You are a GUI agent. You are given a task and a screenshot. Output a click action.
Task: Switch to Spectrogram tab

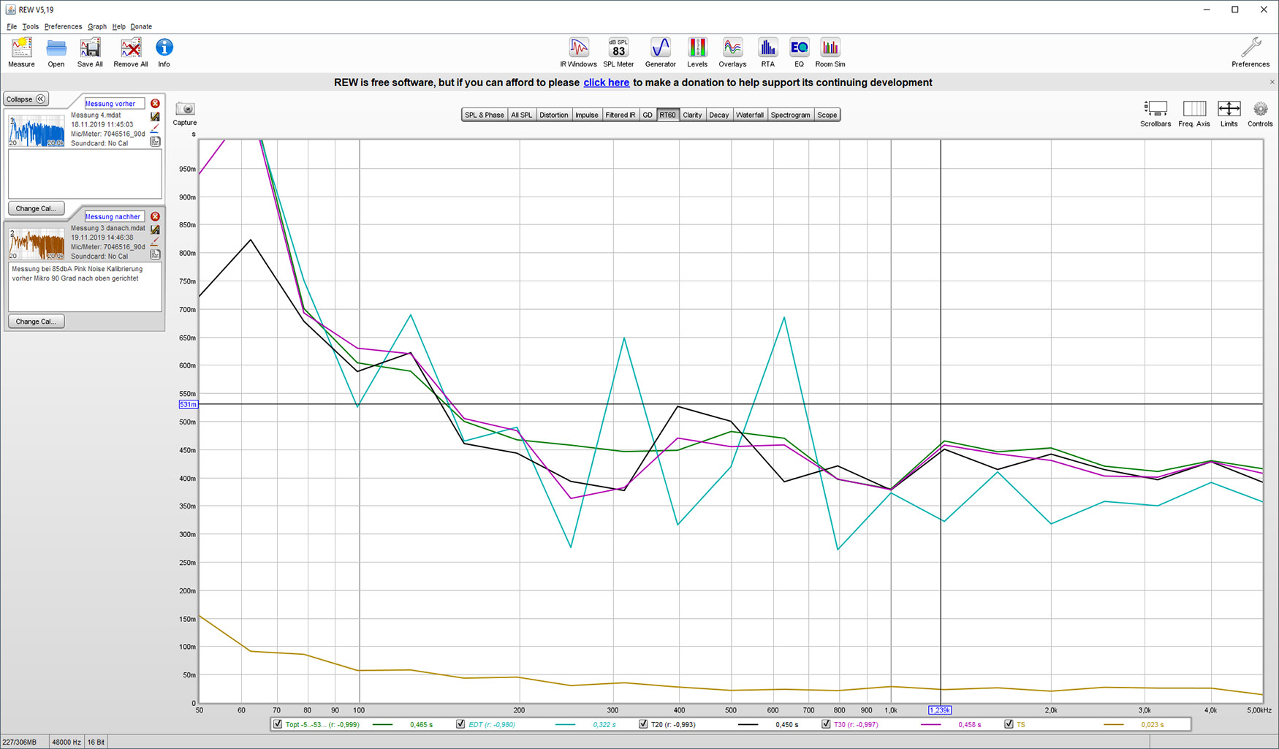point(790,115)
